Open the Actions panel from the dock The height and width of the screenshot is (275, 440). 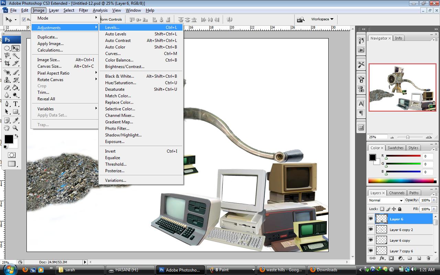[x=361, y=50]
